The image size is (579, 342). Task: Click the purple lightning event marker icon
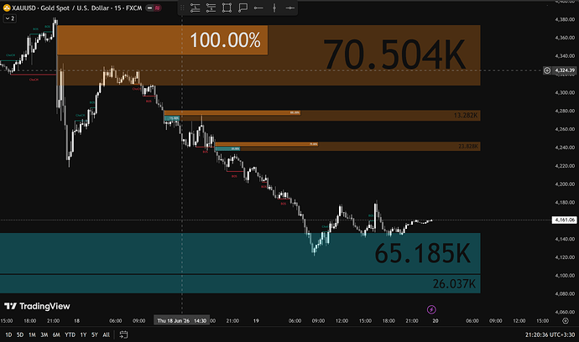tap(431, 309)
